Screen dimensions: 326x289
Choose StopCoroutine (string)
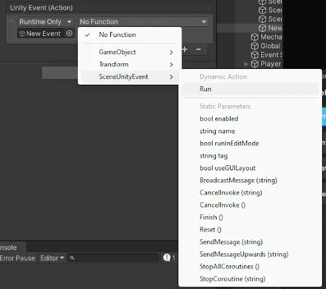coord(250,279)
